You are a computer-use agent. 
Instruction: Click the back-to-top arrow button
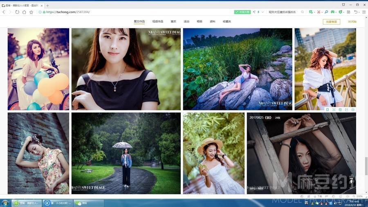[x=351, y=181]
